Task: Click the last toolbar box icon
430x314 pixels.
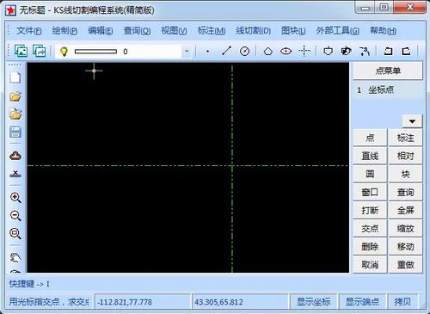Action: pyautogui.click(x=406, y=52)
